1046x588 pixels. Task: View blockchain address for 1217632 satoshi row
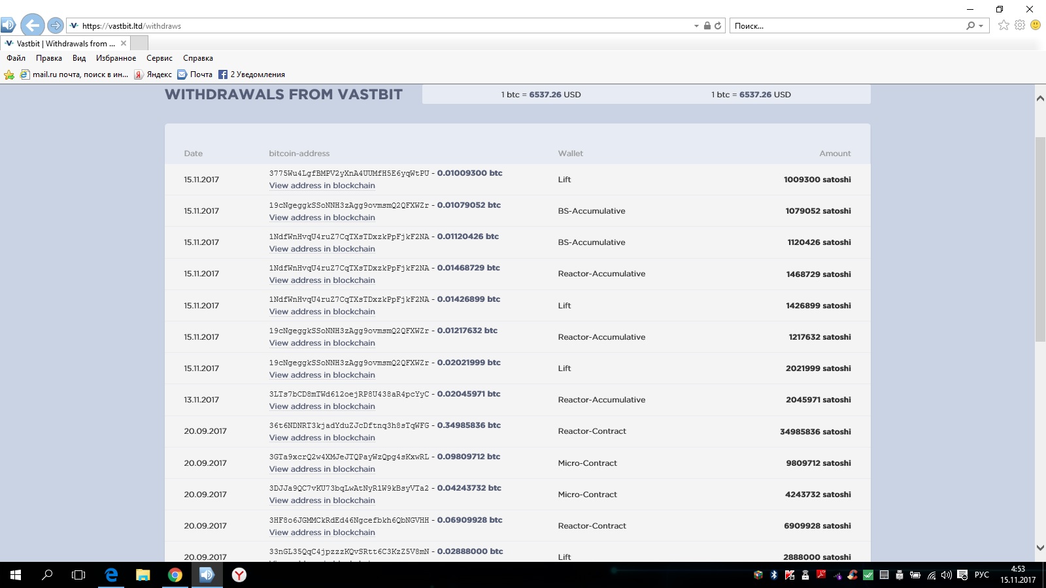(x=322, y=343)
